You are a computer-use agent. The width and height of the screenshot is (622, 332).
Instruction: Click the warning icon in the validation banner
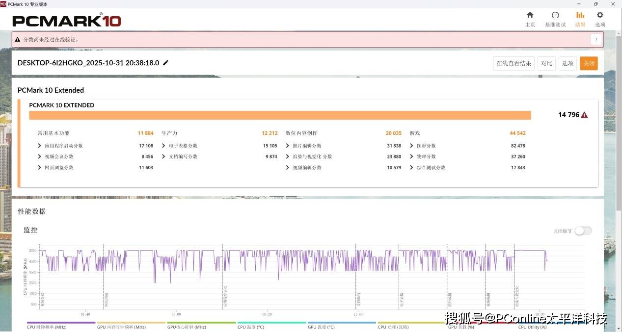click(x=18, y=40)
